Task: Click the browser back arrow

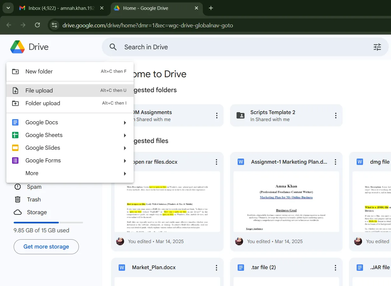Action: [x=9, y=25]
